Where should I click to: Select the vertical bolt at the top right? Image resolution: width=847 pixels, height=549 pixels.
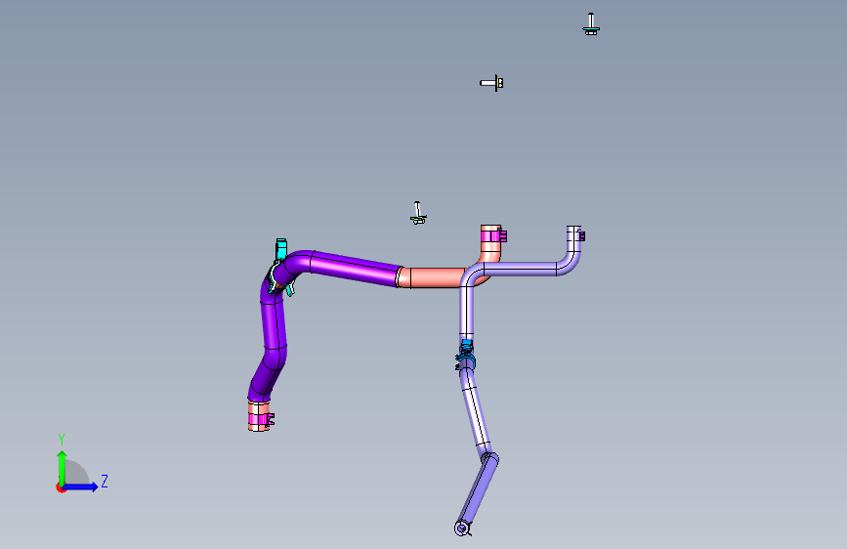click(x=591, y=23)
